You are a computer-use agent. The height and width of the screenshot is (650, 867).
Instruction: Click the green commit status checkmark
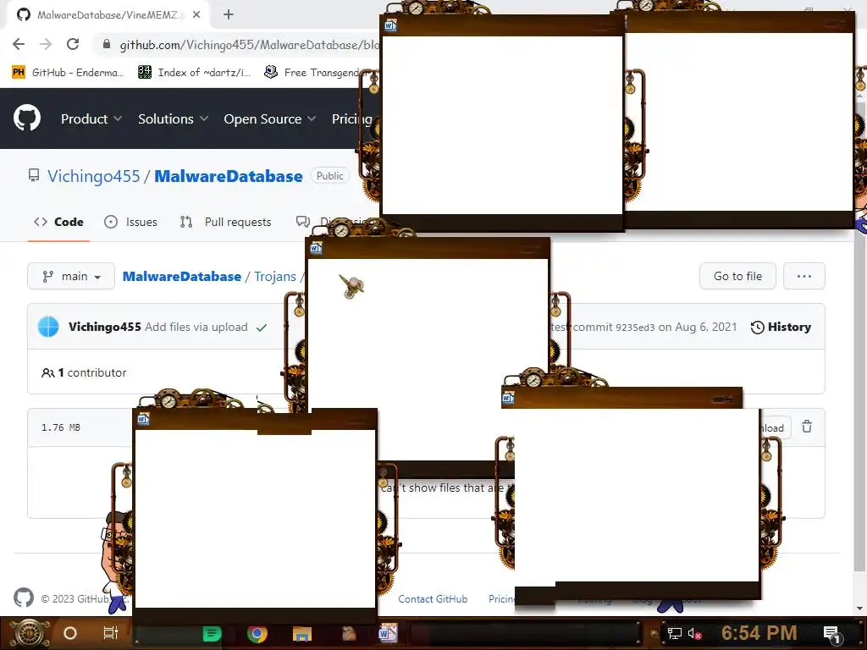click(x=262, y=328)
